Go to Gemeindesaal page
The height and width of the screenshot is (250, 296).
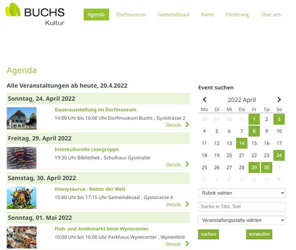pos(174,14)
